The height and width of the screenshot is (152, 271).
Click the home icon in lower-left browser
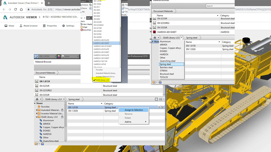click(x=37, y=99)
